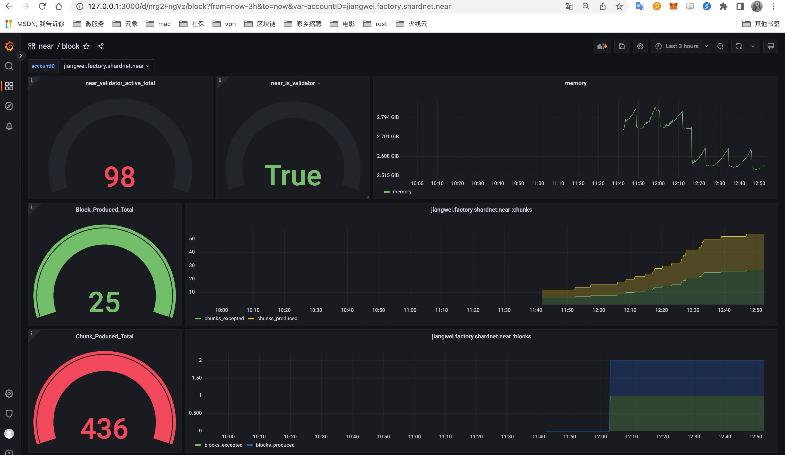
Task: Toggle blocks_excepted series in legend
Action: coord(223,445)
